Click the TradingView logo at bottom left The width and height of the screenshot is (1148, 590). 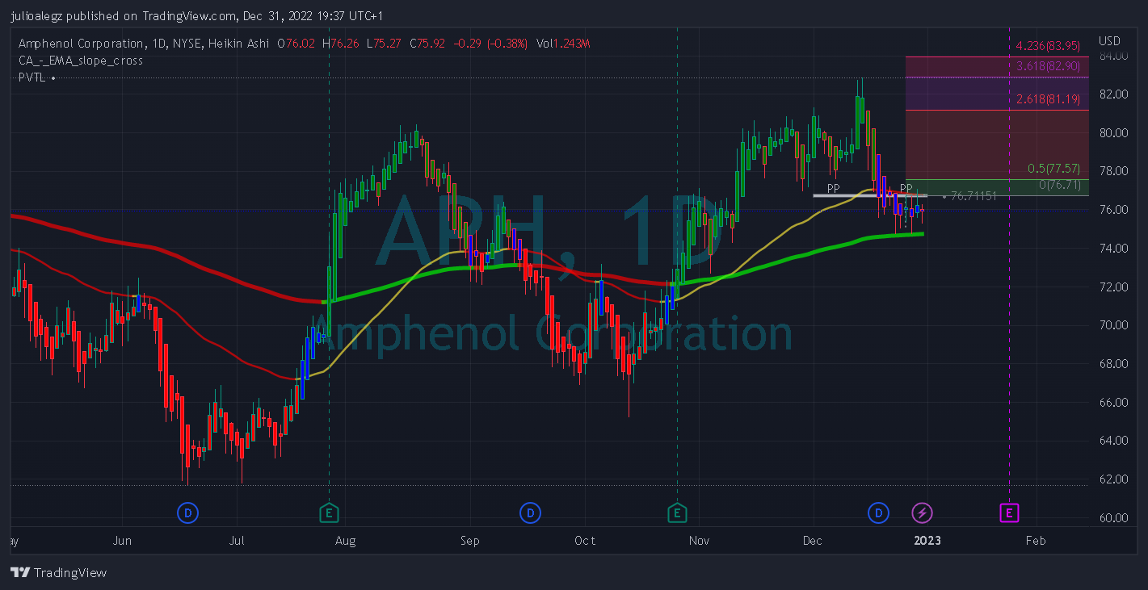coord(58,572)
